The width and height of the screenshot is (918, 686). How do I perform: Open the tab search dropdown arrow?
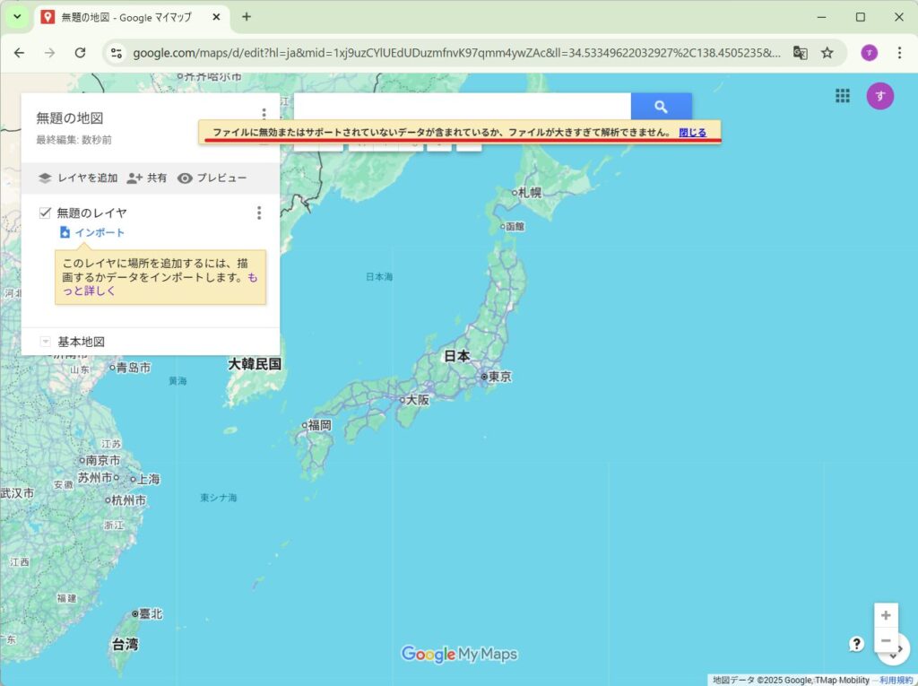click(18, 17)
